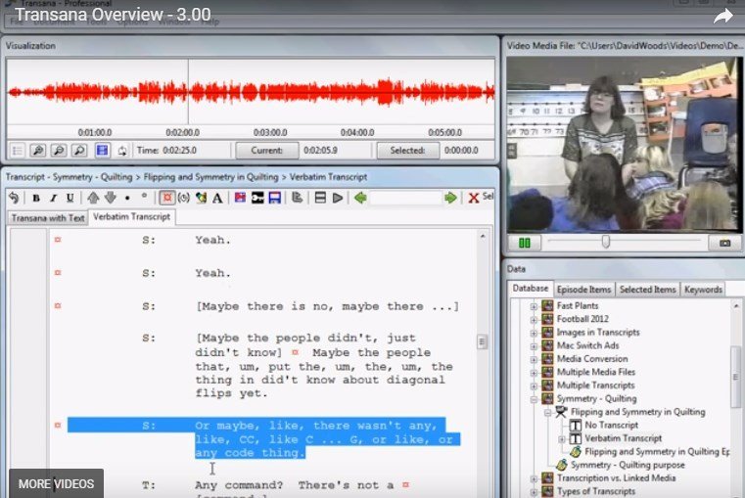Zoom out on the waveform
This screenshot has height=498, width=745.
[59, 151]
